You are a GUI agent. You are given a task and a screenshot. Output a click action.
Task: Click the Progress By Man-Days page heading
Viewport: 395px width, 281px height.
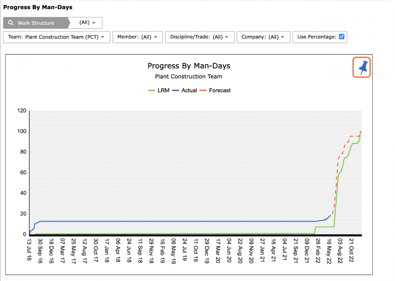coord(38,7)
